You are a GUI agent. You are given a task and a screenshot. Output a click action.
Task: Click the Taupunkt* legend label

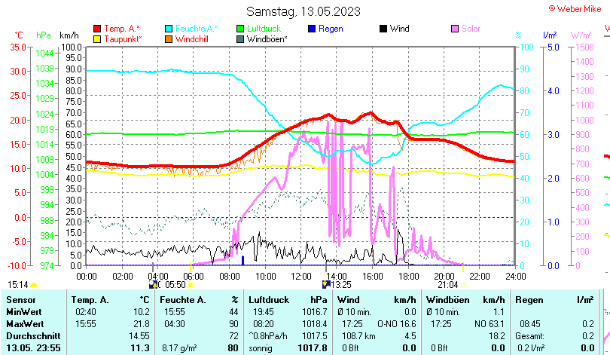pyautogui.click(x=123, y=39)
